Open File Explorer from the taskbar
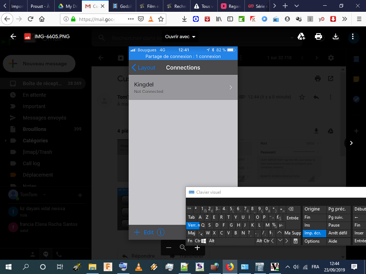Image resolution: width=366 pixels, height=274 pixels. [x=93, y=267]
